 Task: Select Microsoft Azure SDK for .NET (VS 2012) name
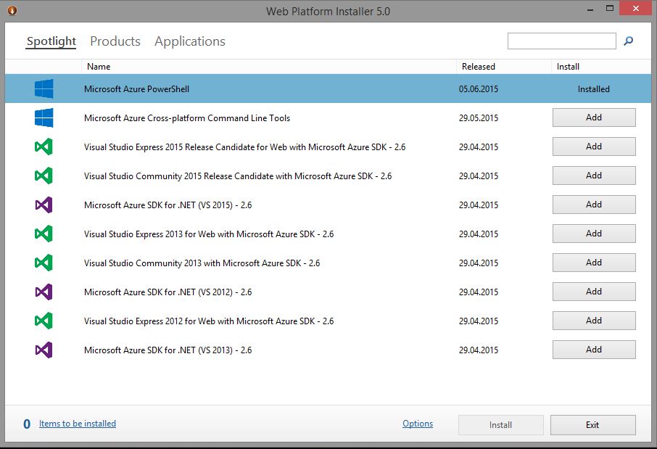tap(168, 292)
